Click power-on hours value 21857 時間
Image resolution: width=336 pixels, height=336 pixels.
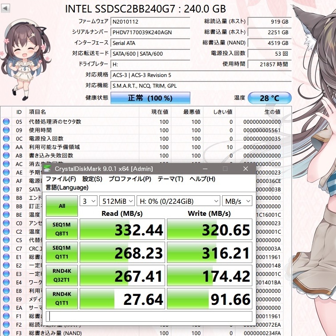pyautogui.click(x=270, y=64)
